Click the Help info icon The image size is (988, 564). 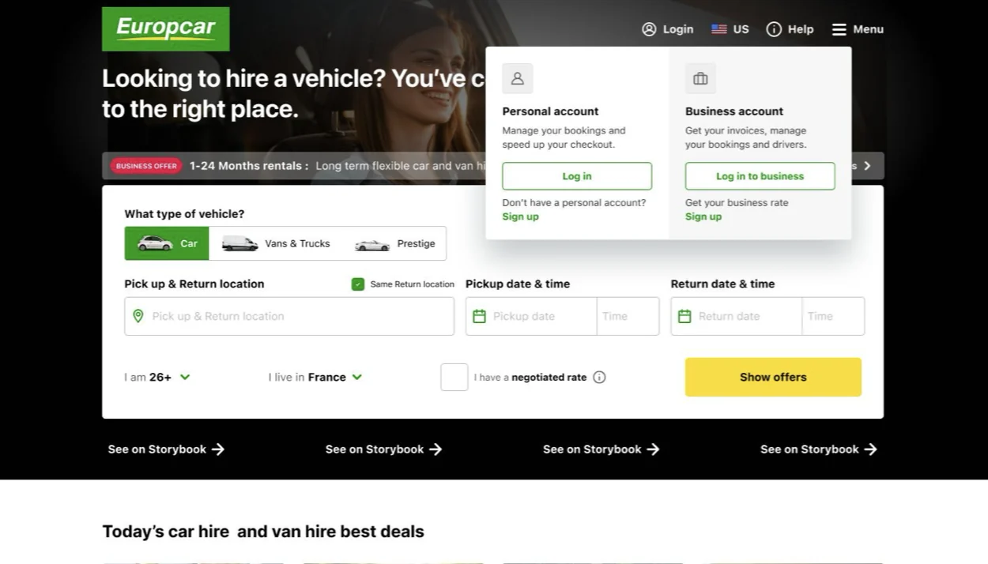pos(774,29)
